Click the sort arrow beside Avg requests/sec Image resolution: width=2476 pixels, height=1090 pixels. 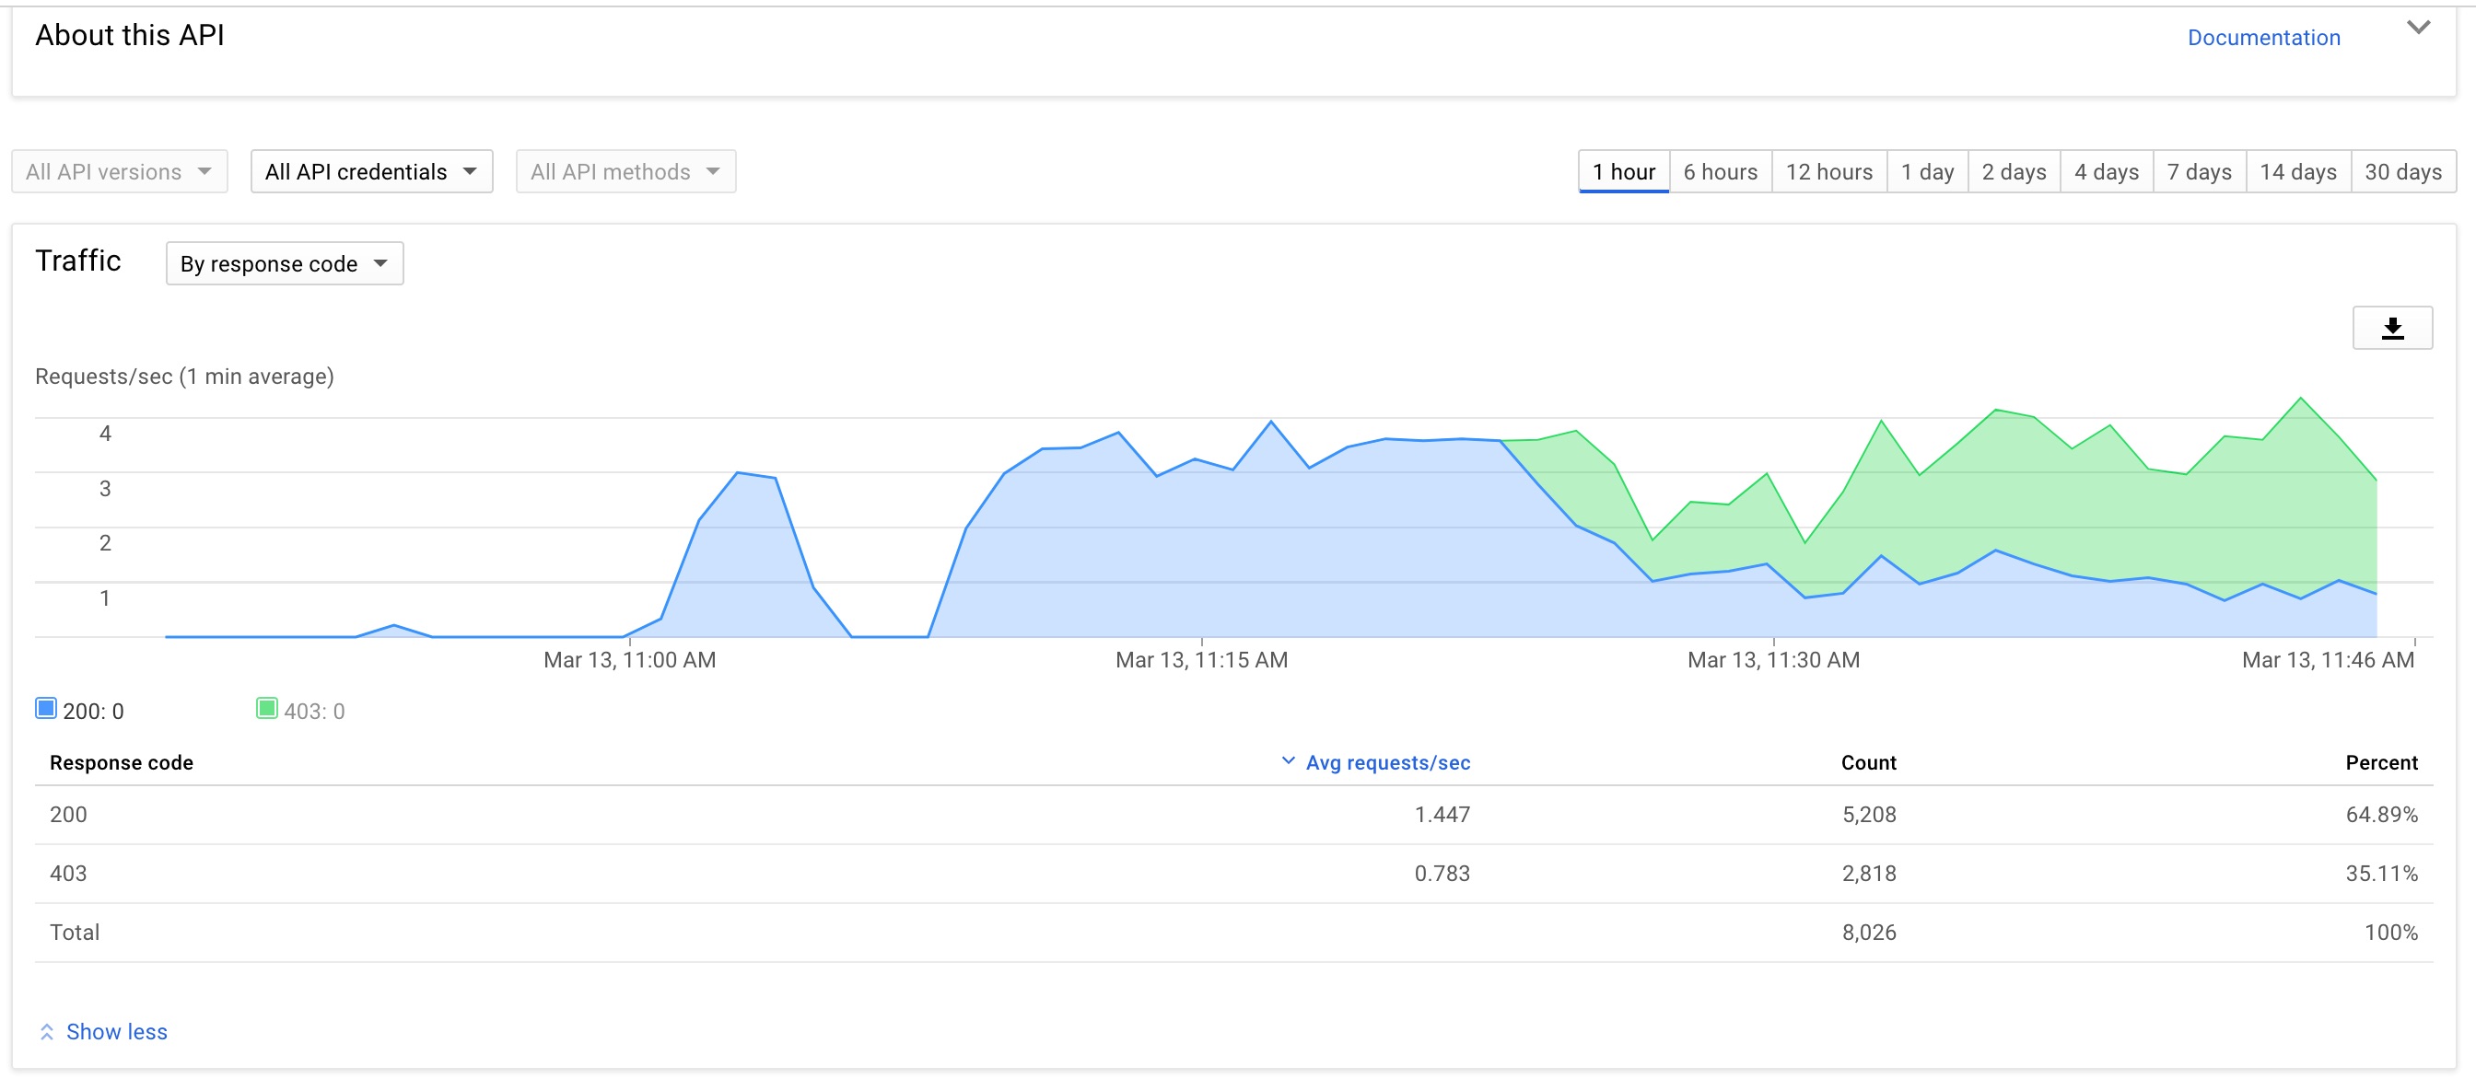(1288, 760)
